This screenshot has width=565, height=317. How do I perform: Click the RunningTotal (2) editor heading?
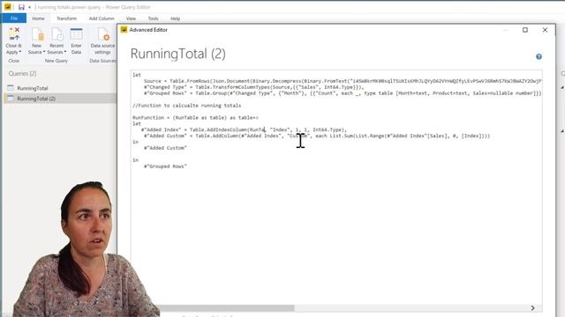[x=178, y=54]
